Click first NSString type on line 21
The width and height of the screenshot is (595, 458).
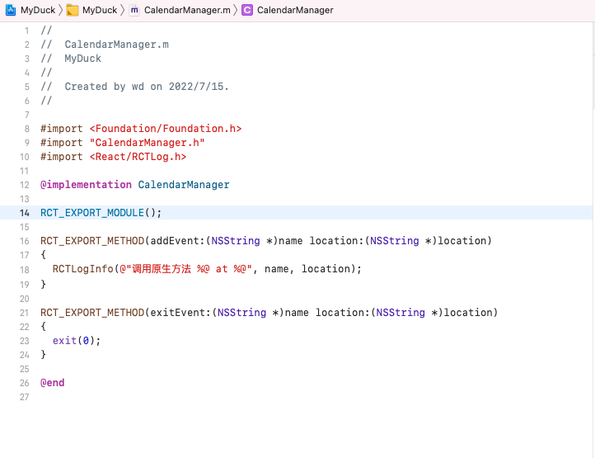coord(241,313)
